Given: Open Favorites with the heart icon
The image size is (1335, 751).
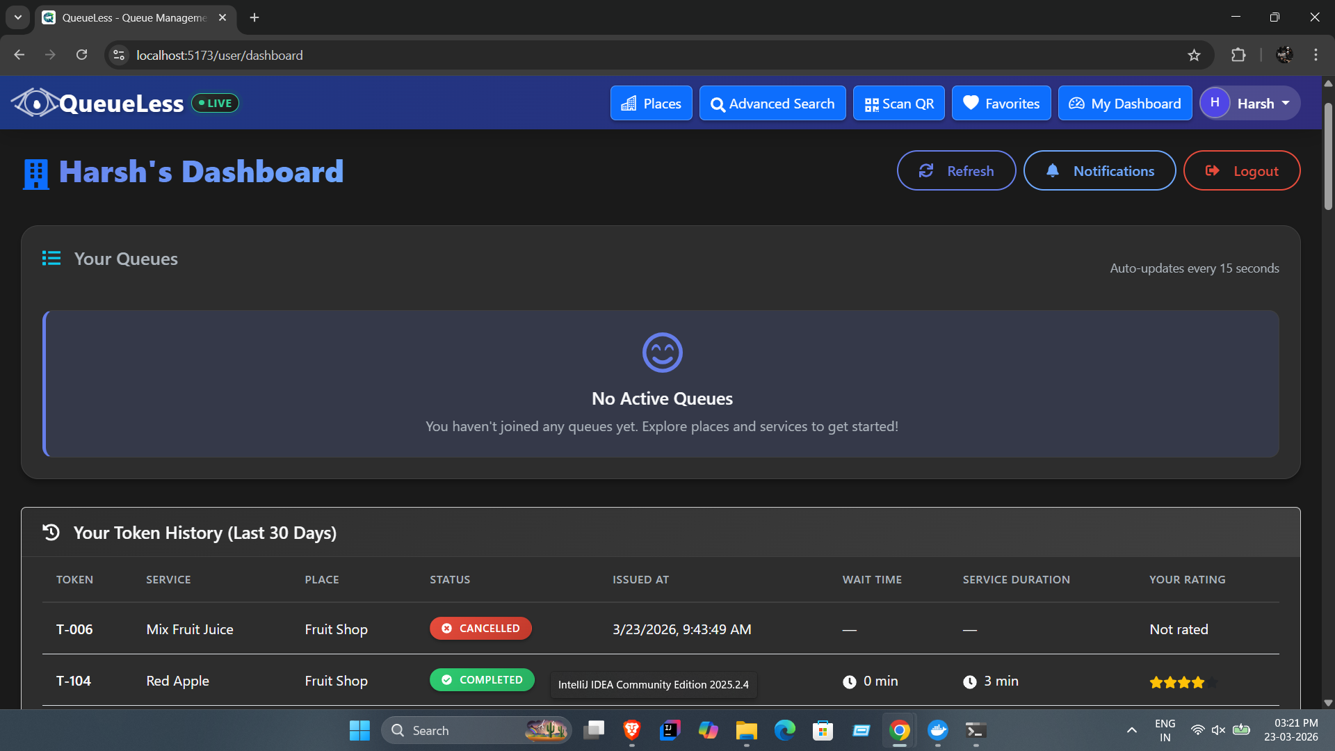Looking at the screenshot, I should pos(1001,104).
